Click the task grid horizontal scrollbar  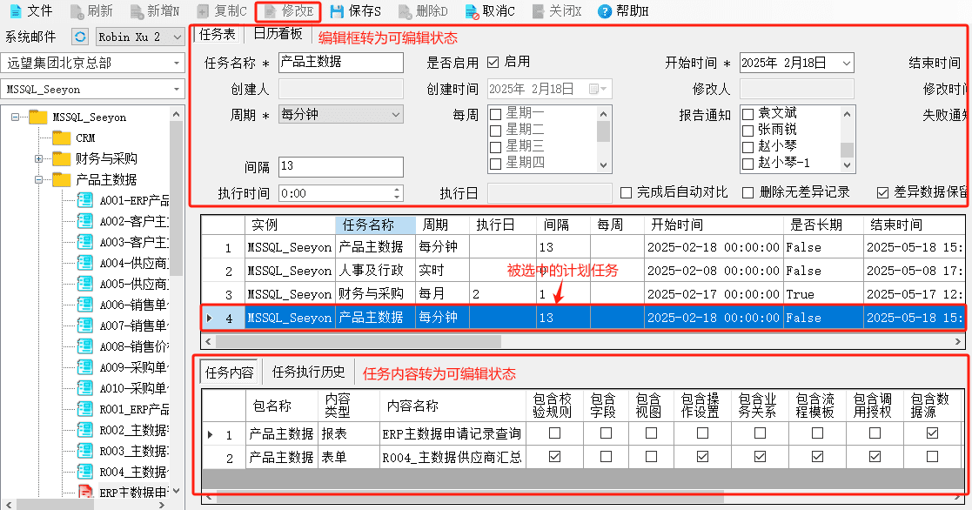583,341
